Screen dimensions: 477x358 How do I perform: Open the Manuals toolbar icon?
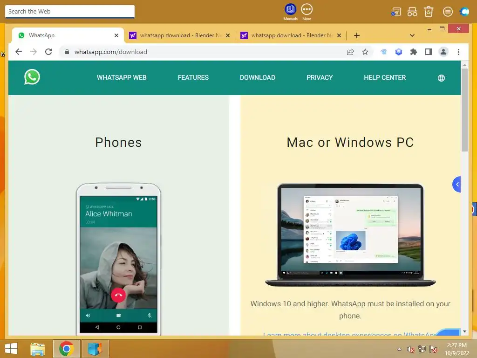point(290,12)
